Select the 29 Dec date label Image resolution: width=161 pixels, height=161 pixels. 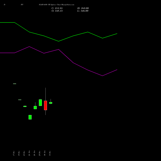click(40, 153)
